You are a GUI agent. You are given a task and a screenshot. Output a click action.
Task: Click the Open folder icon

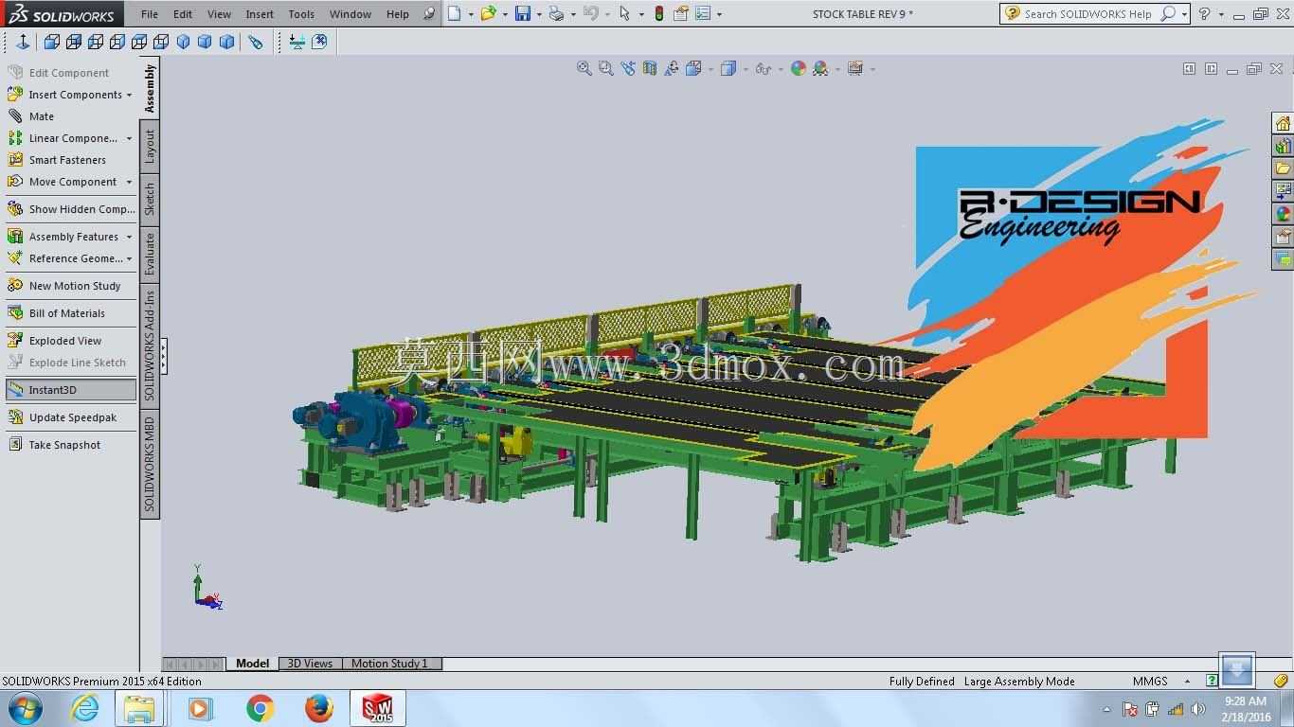pos(488,13)
